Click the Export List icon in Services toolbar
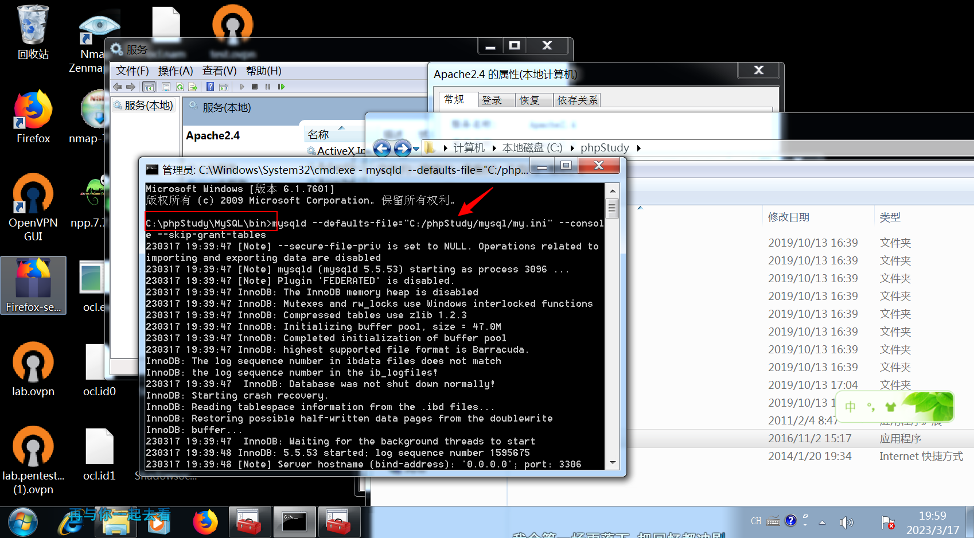Image resolution: width=974 pixels, height=538 pixels. tap(193, 87)
